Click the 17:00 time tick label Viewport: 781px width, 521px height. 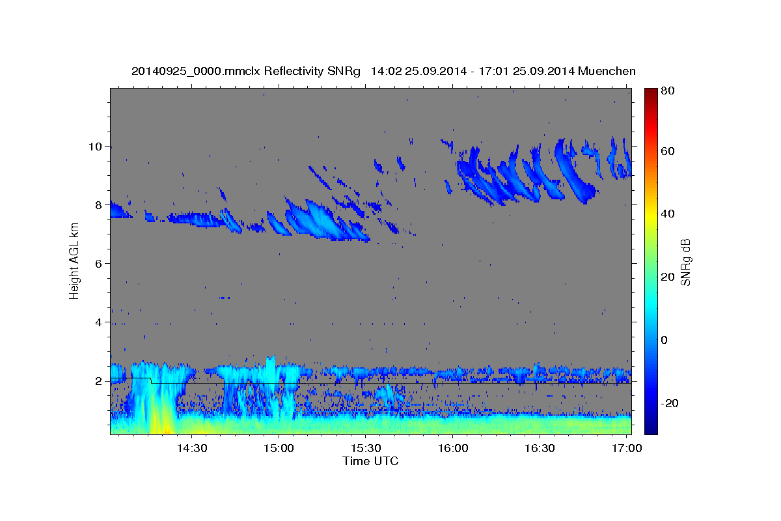coord(627,449)
